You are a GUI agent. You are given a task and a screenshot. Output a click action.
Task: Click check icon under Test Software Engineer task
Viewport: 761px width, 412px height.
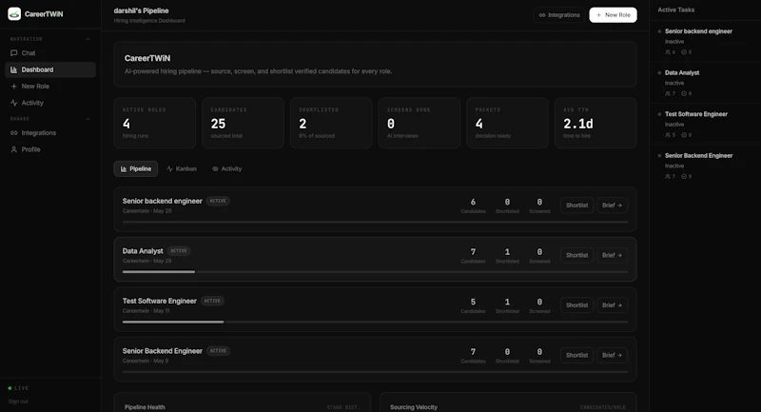[684, 135]
